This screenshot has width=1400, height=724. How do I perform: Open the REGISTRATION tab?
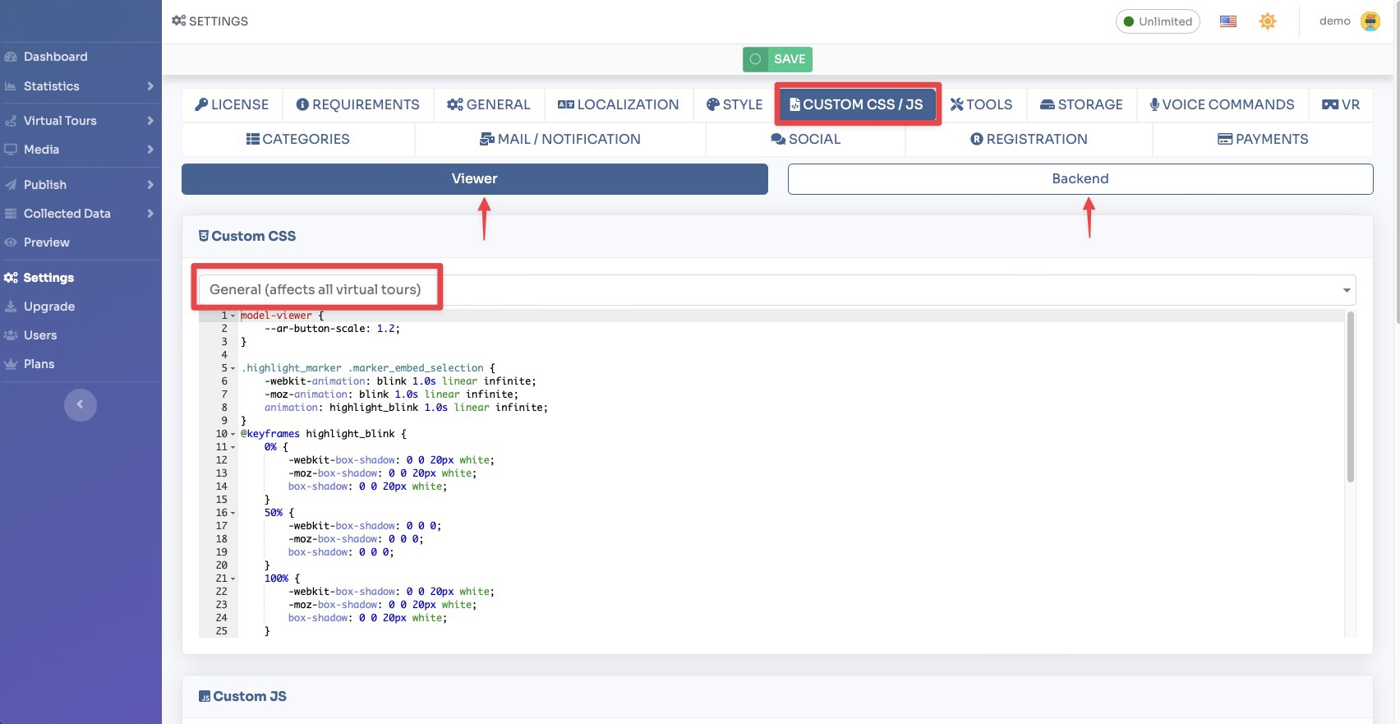pyautogui.click(x=1029, y=139)
